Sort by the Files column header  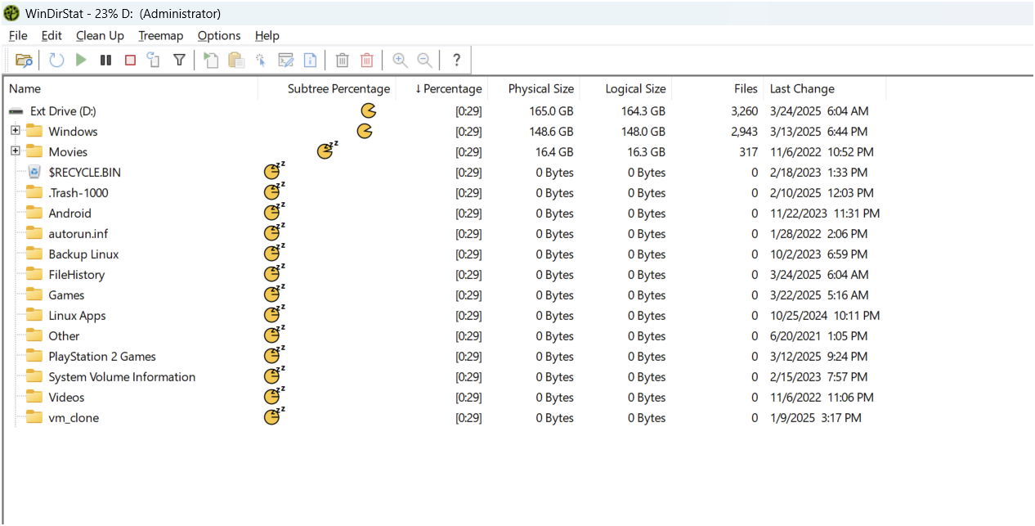click(x=718, y=88)
